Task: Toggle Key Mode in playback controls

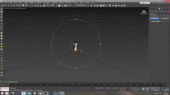Action: pyautogui.click(x=131, y=90)
